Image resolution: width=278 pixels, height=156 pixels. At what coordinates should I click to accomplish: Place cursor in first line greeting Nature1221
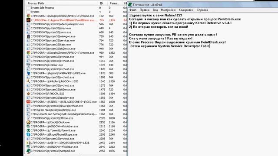[156, 15]
